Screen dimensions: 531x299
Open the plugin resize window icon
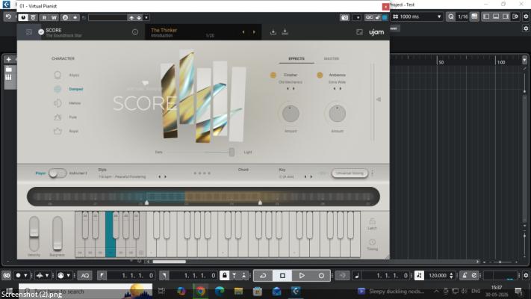[359, 32]
